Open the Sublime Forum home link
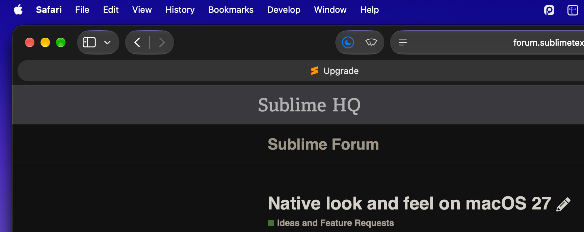The image size is (584, 232). 323,144
